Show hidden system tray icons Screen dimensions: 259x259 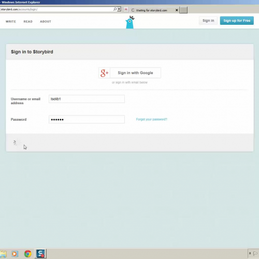(x=250, y=253)
